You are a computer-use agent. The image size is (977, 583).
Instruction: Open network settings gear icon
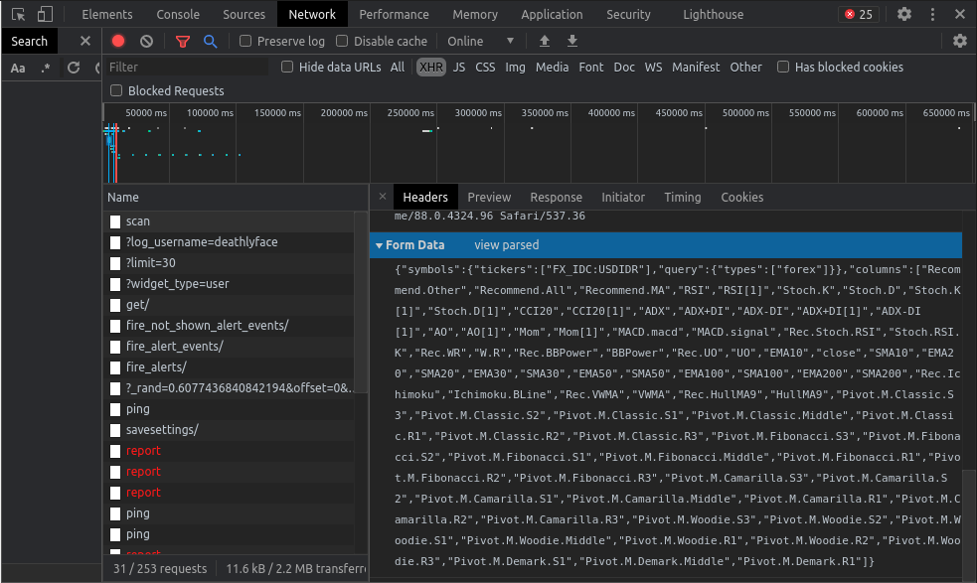coord(959,41)
